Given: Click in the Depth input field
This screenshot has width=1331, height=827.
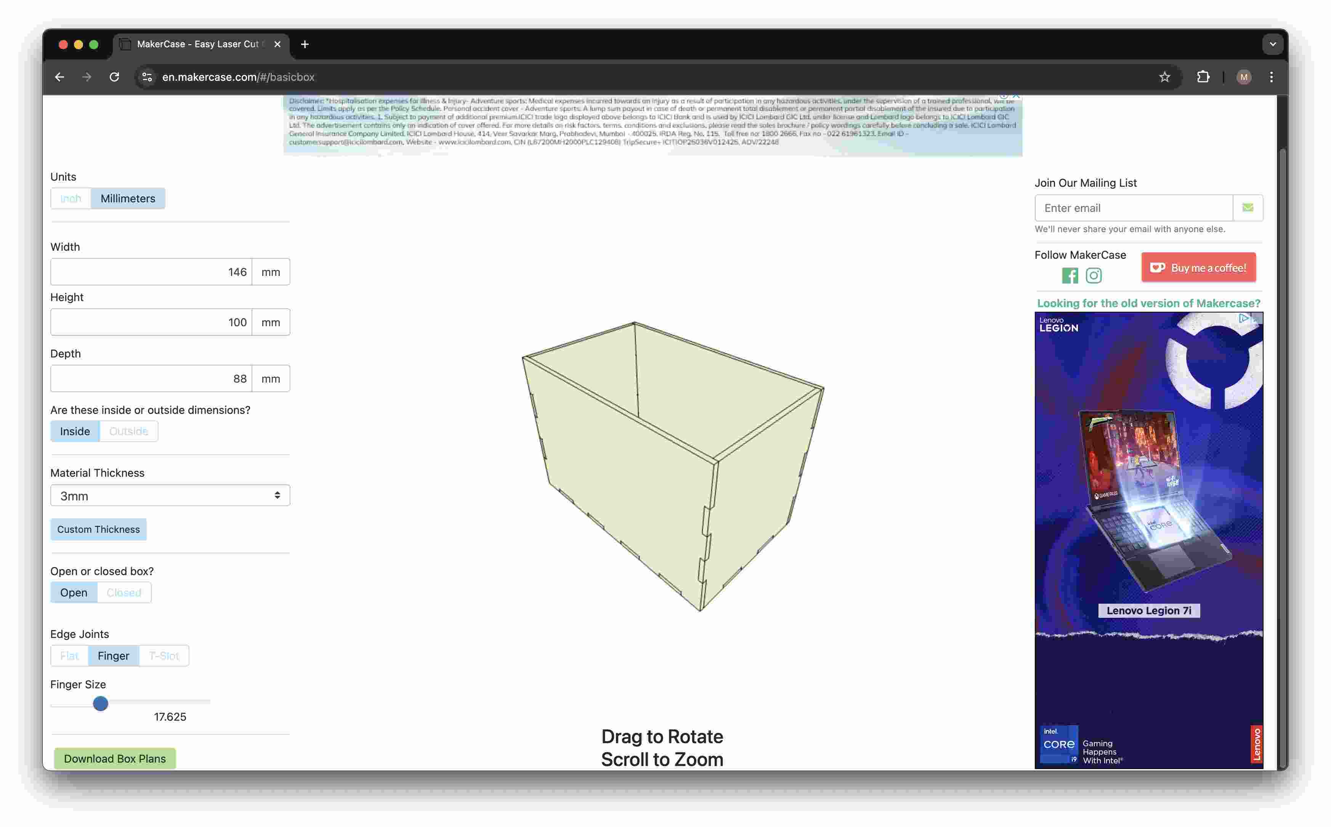Looking at the screenshot, I should 152,378.
